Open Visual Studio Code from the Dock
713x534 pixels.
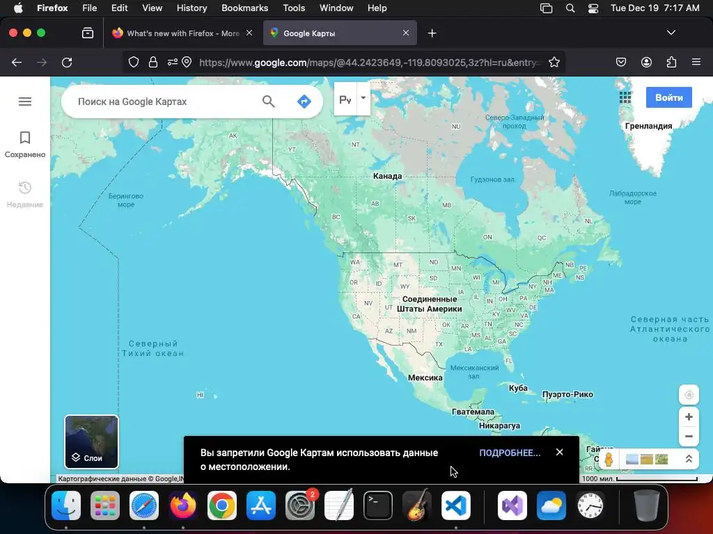[456, 505]
